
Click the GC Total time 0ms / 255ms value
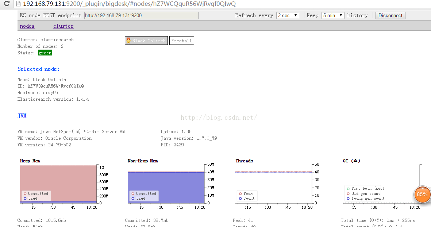378,221
